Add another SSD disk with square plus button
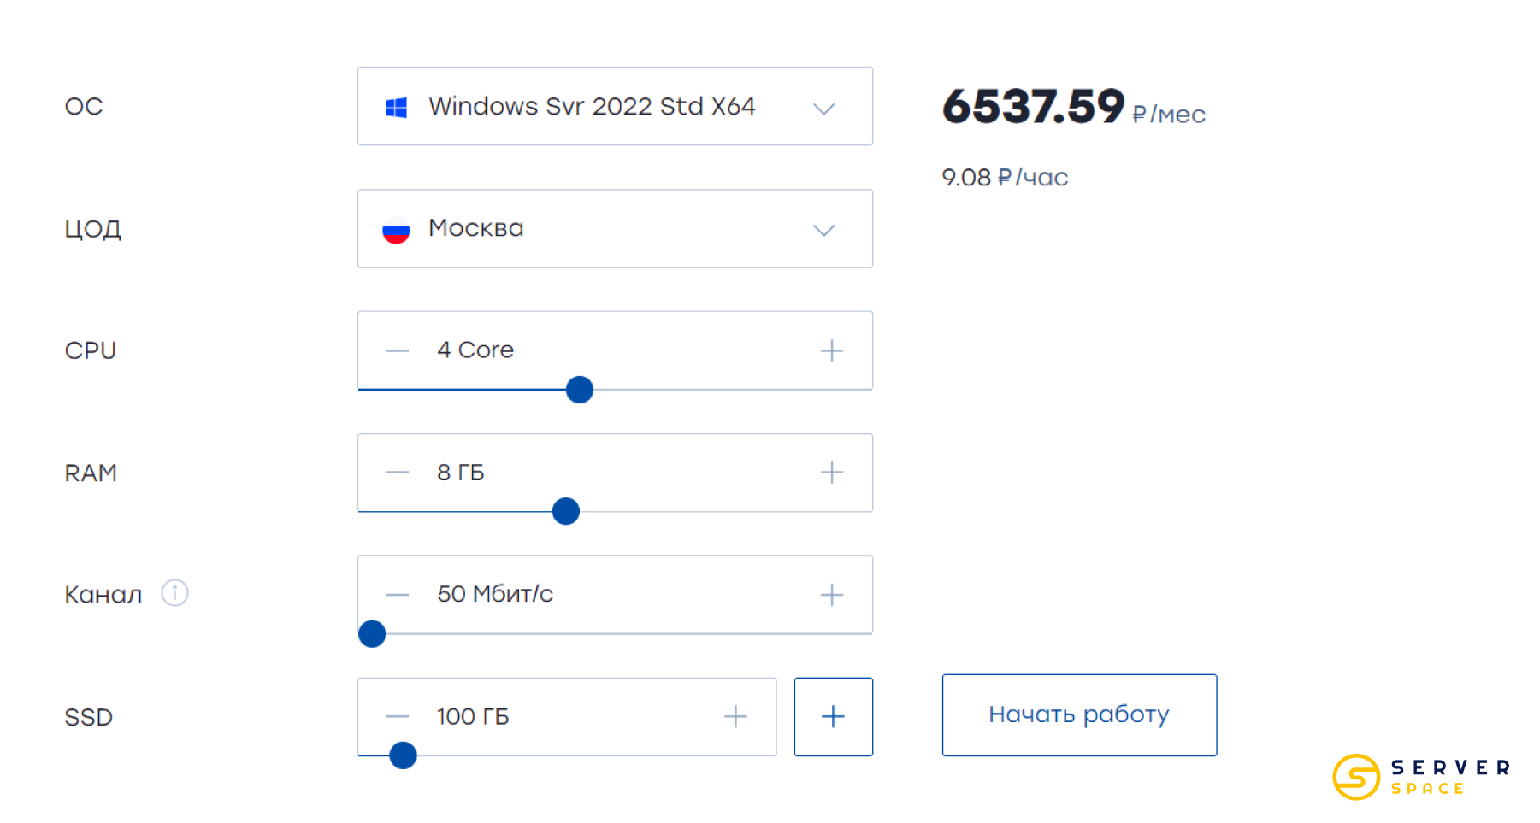Screen dimensions: 1540x823 [x=833, y=717]
